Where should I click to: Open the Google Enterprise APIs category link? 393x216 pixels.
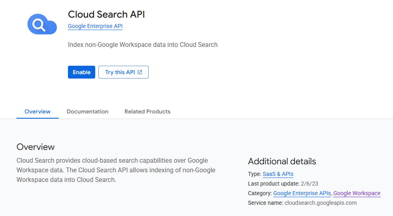click(x=302, y=193)
